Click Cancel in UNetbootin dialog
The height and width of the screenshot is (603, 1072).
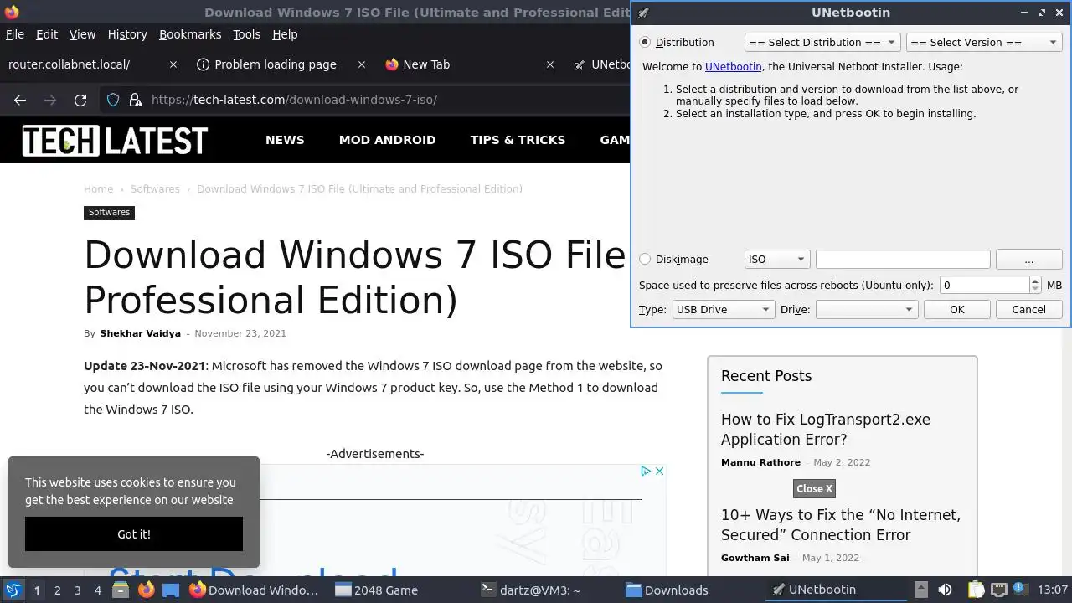[x=1028, y=310]
